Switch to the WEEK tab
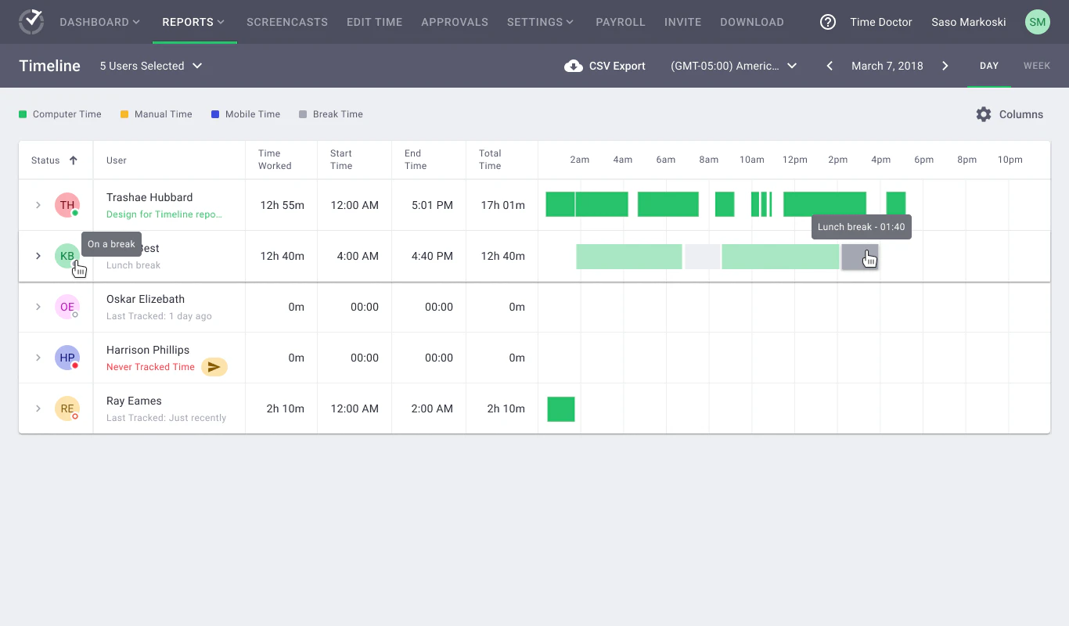 pyautogui.click(x=1037, y=66)
